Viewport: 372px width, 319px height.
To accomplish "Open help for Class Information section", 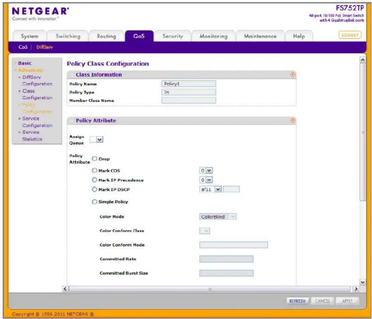I will 293,75.
